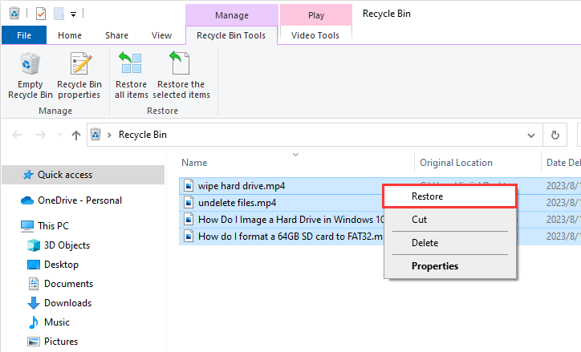Screen dimensions: 581x352
Task: Choose Restore from the context menu
Action: click(x=427, y=196)
